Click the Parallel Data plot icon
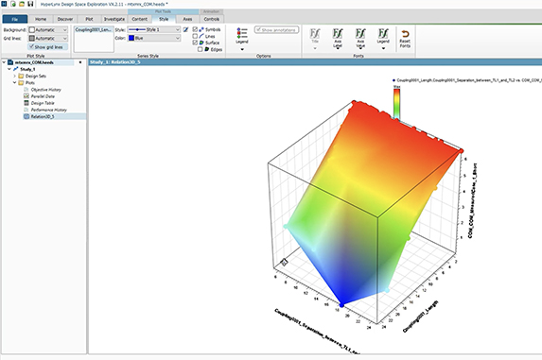This screenshot has width=542, height=360. point(26,96)
